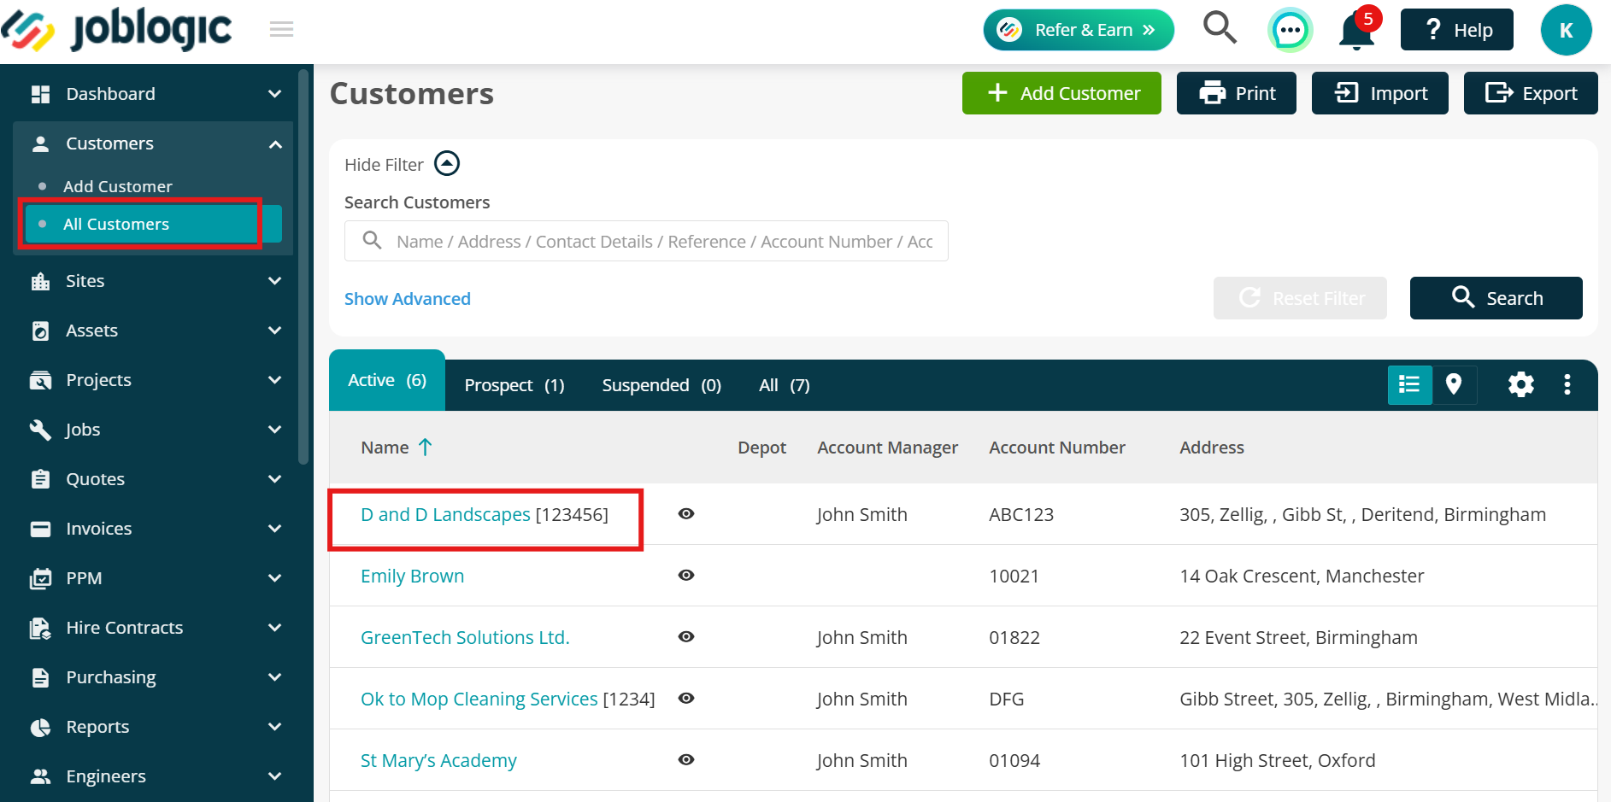Click the Import button

(x=1380, y=93)
